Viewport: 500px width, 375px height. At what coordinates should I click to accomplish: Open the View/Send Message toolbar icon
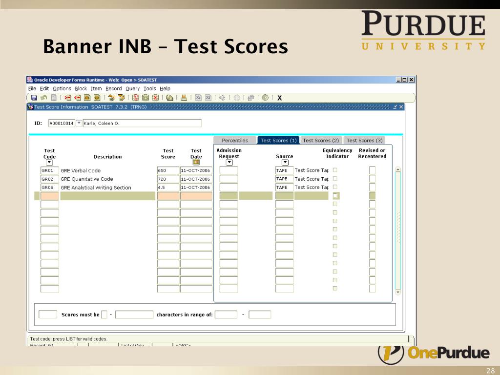click(169, 98)
